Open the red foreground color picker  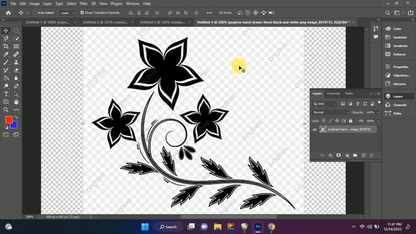[x=8, y=120]
